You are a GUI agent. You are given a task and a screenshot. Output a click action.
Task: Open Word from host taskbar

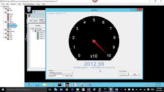pos(116,89)
